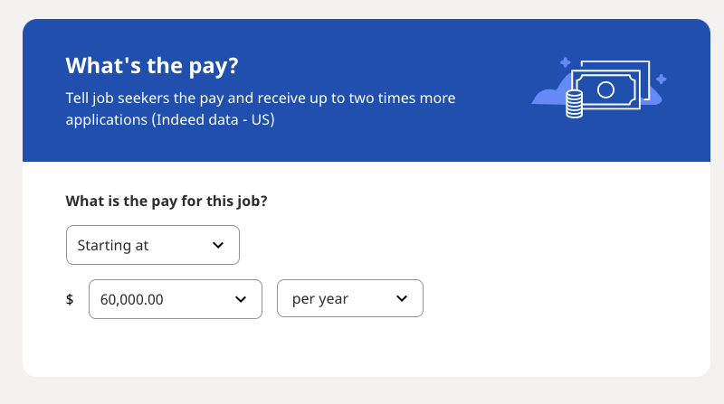Viewport: 724px width, 404px height.
Task: Click the "Starting at" label text
Action: (113, 245)
